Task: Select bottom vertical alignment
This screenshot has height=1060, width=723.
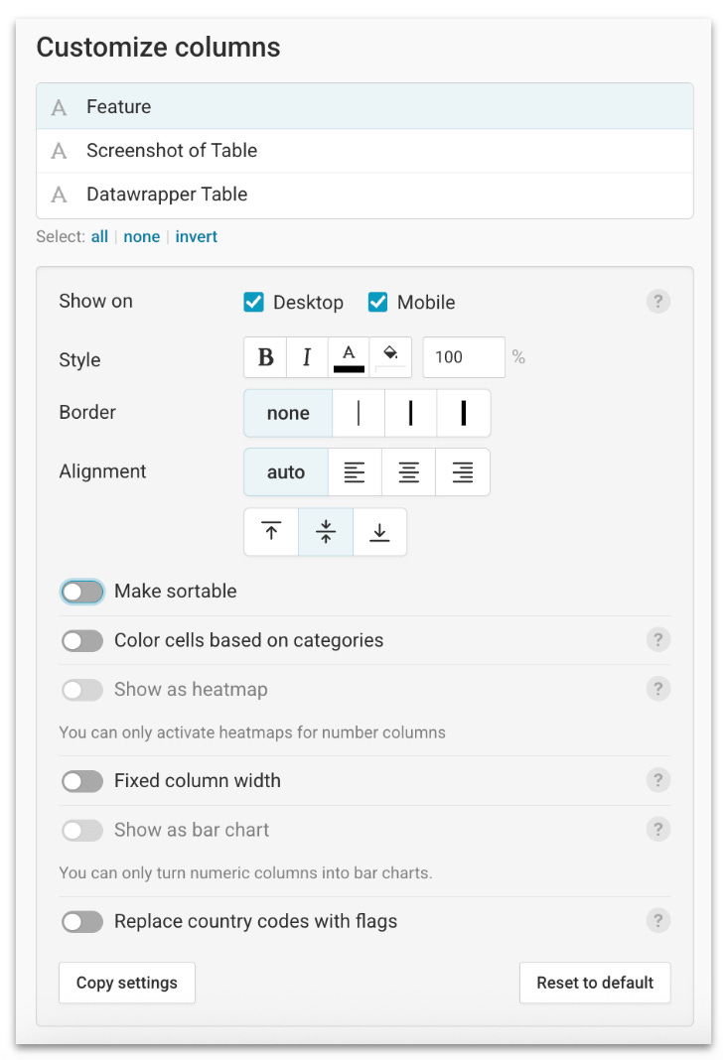Action: click(379, 531)
